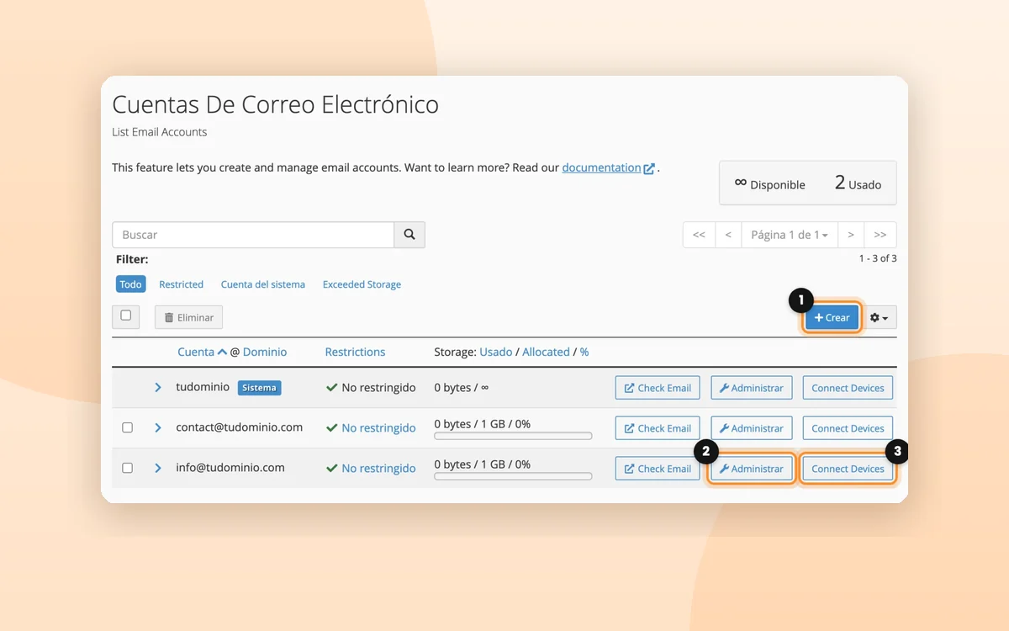
Task: Sort by storage Usado header
Action: 496,352
